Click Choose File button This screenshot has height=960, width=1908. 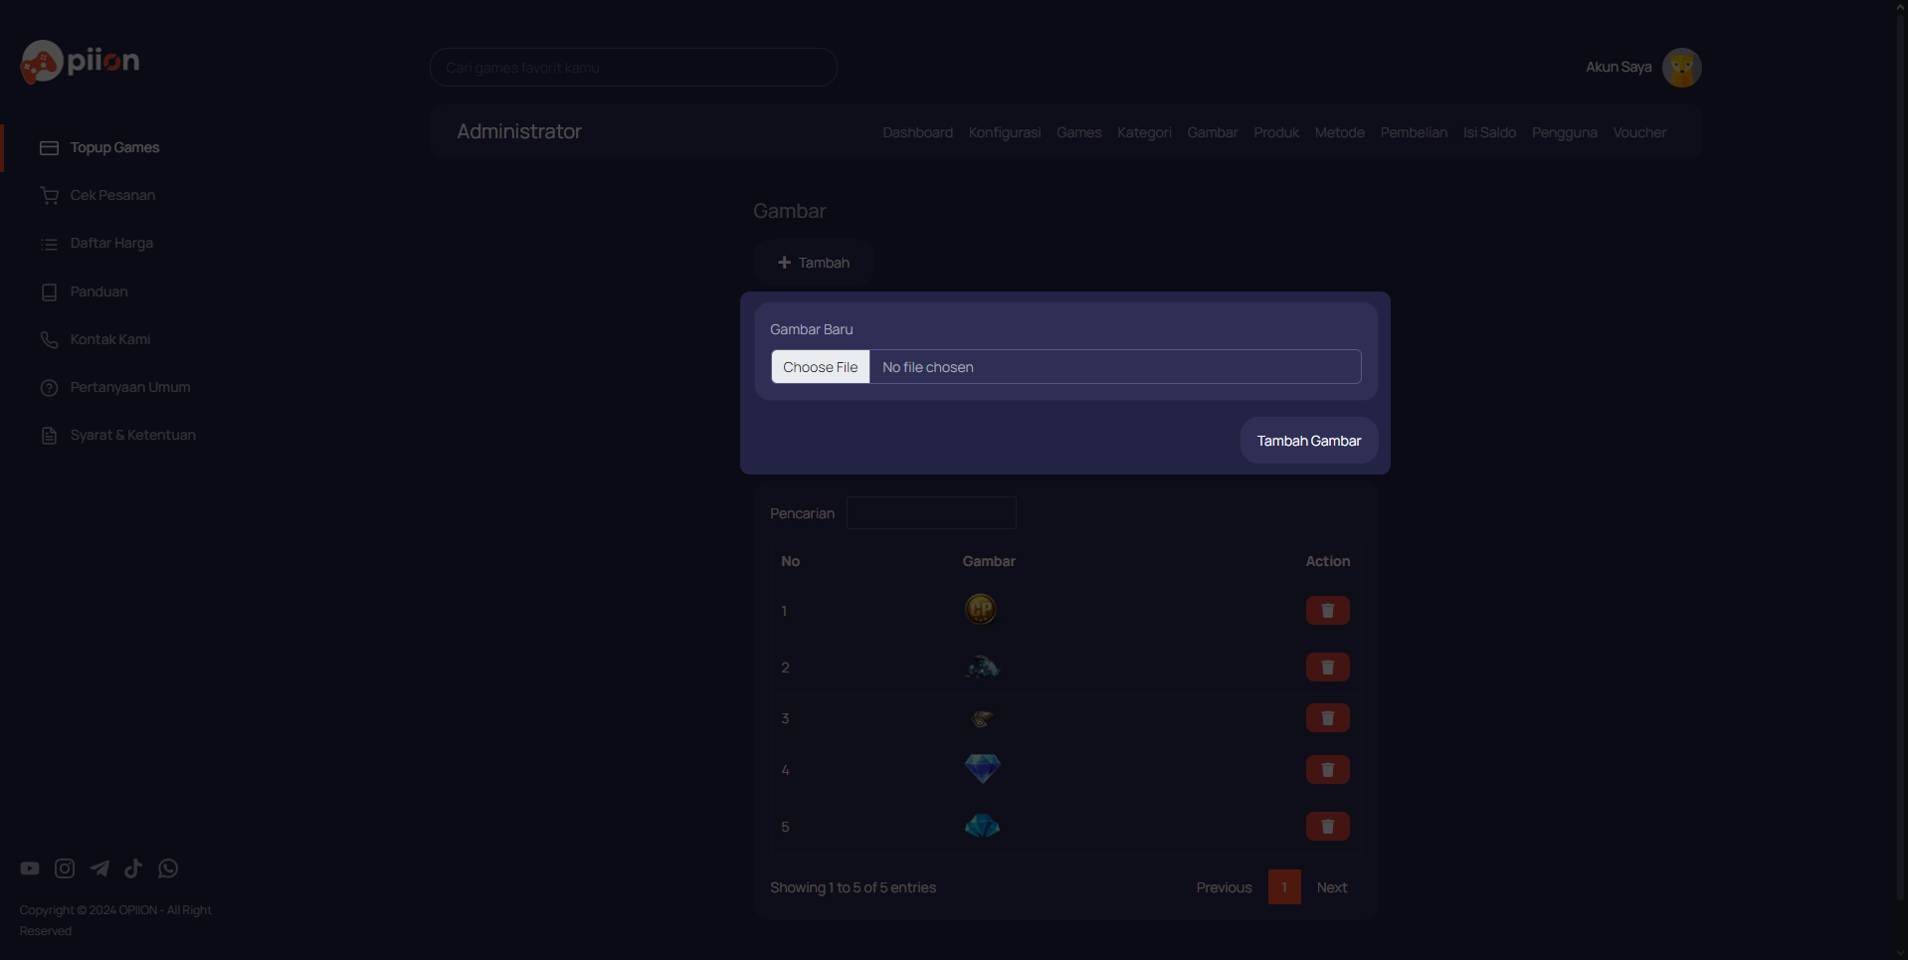coord(820,367)
